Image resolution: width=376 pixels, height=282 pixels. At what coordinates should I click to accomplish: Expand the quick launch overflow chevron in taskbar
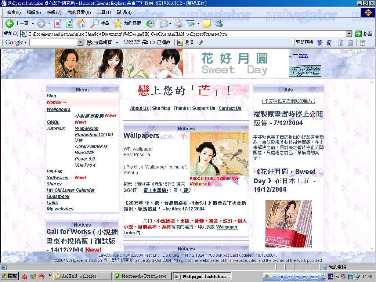point(50,275)
